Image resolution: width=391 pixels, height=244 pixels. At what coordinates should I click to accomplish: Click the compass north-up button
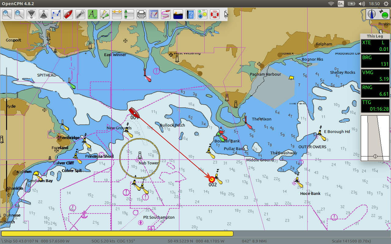(x=372, y=14)
